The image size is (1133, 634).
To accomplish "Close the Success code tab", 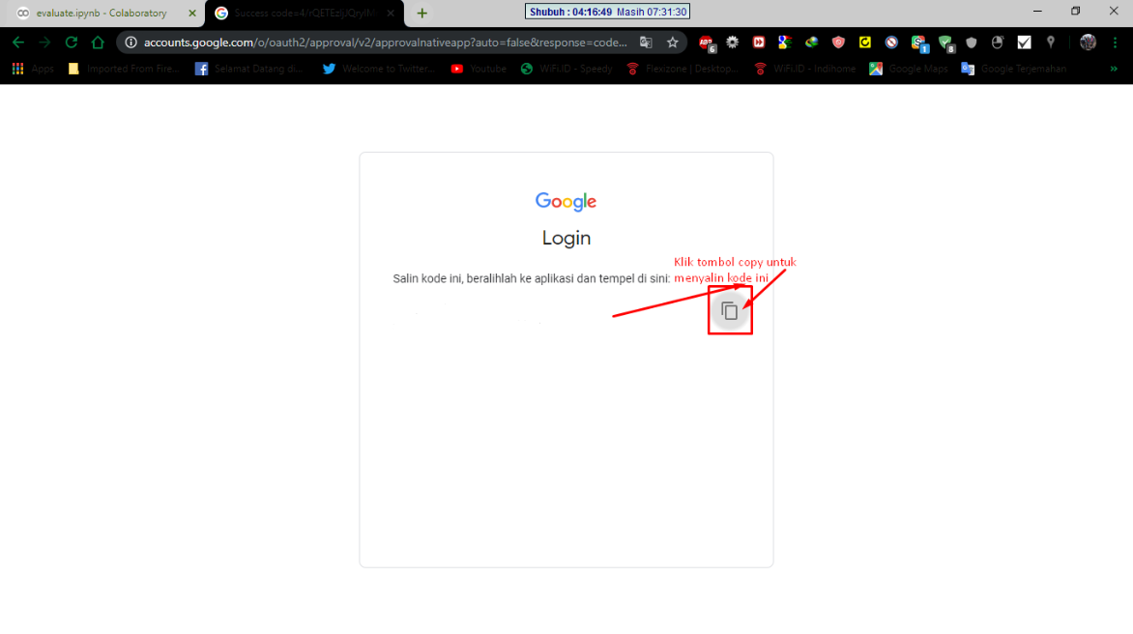I will tap(391, 13).
